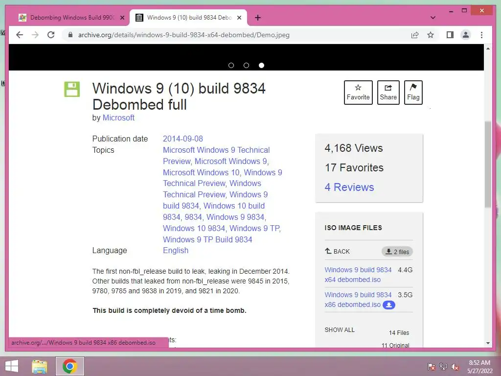Flag this archive item

point(413,93)
